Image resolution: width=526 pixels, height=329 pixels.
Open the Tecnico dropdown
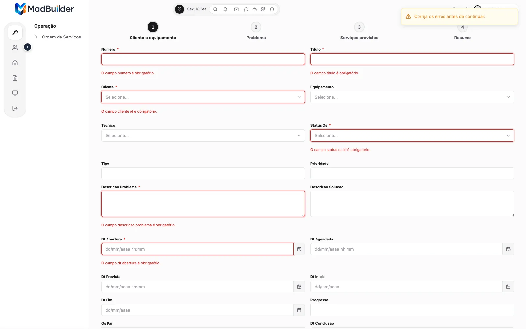coord(203,135)
